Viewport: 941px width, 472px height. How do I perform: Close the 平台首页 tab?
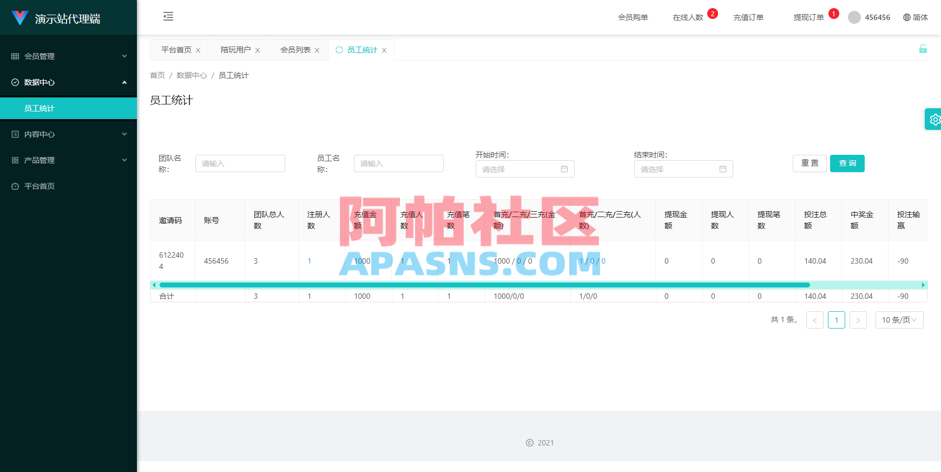coord(198,50)
